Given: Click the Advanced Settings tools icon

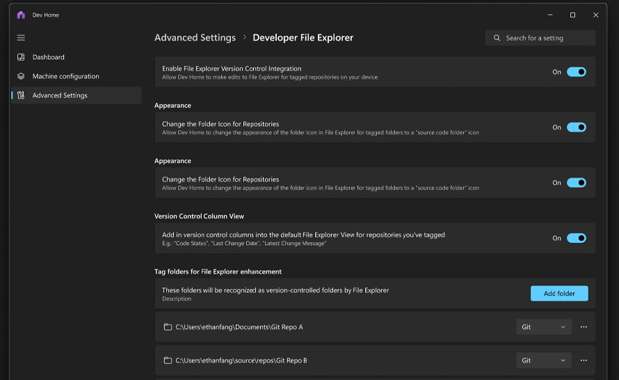Looking at the screenshot, I should (x=21, y=95).
